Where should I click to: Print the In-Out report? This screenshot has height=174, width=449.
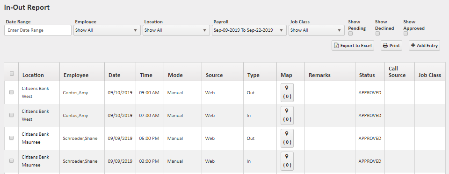pos(391,45)
